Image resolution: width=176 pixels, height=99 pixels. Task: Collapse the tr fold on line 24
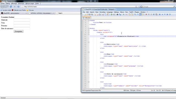point(89,62)
